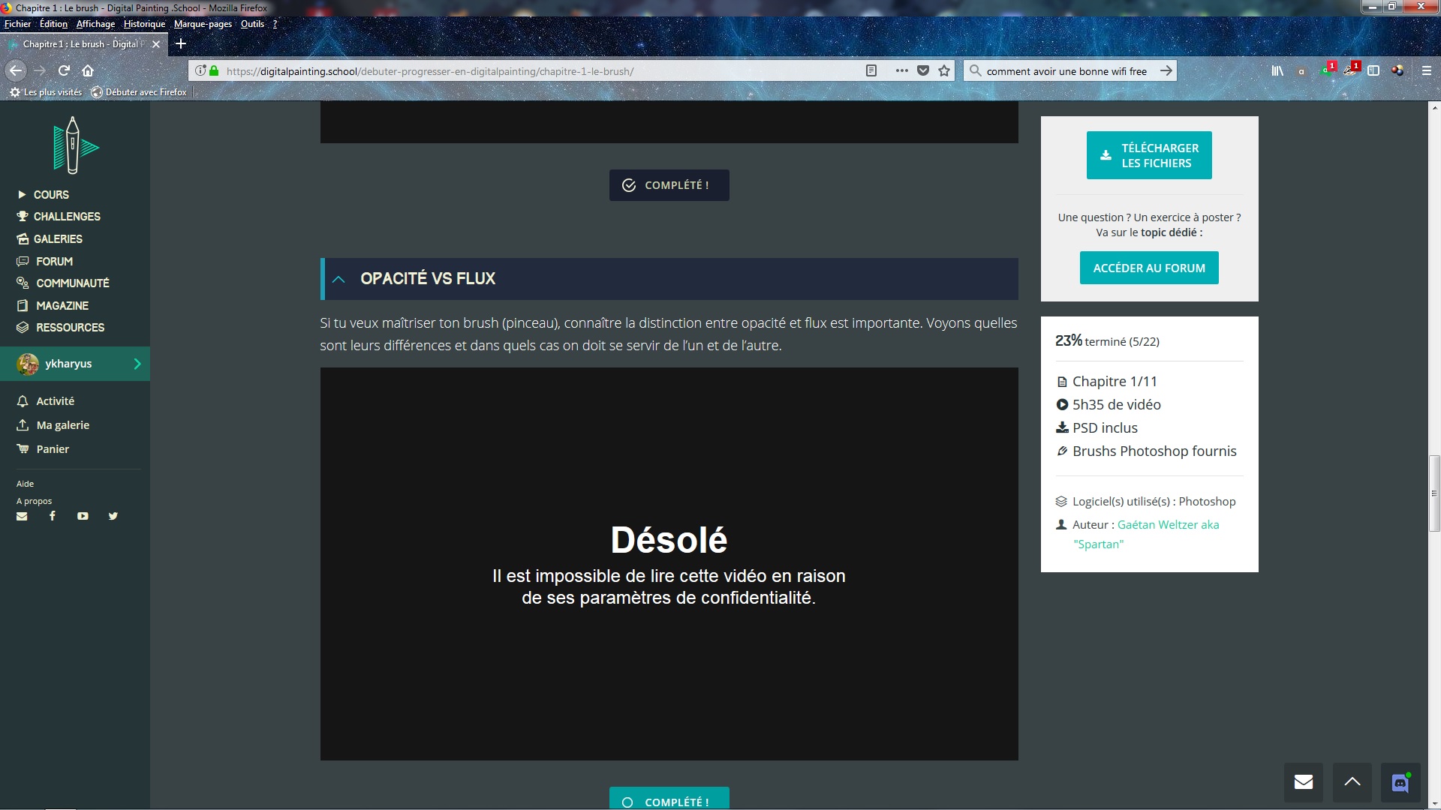Screen dimensions: 1441x810
Task: Click the scroll-to-top arrow button
Action: point(1352,782)
